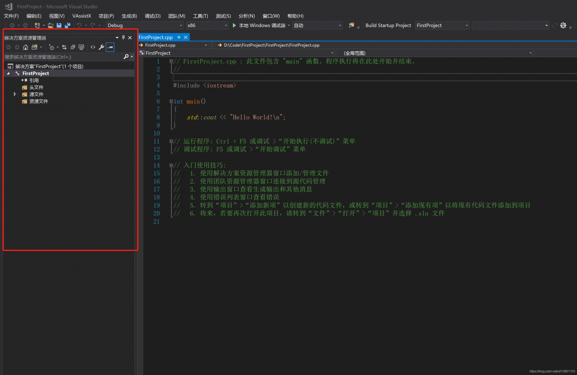Click the find in files toolbar icon
The image size is (577, 375).
click(x=351, y=26)
